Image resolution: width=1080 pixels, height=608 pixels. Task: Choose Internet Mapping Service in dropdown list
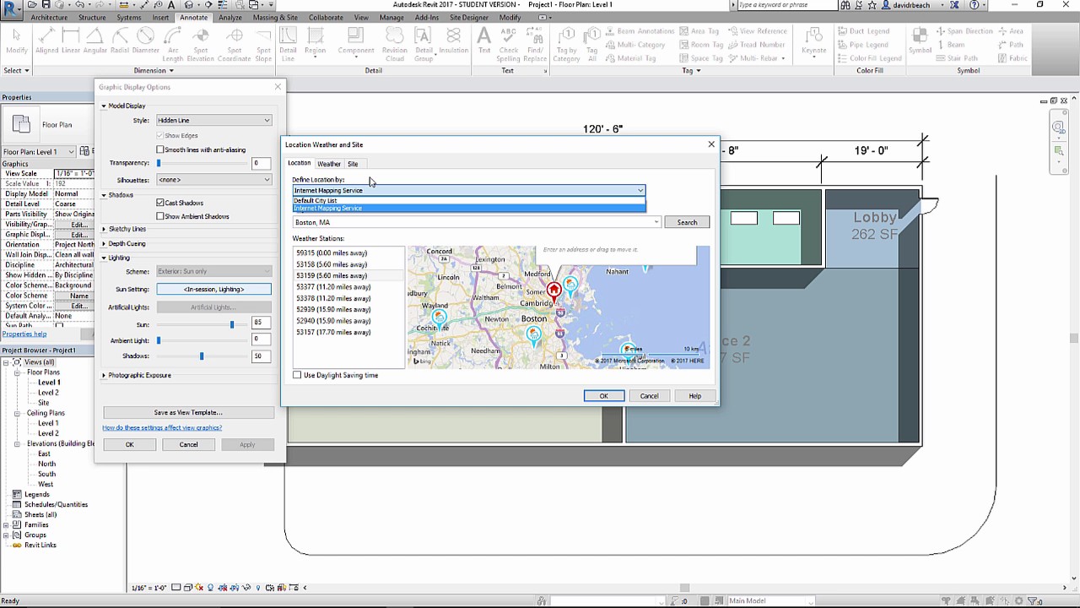pyautogui.click(x=469, y=208)
